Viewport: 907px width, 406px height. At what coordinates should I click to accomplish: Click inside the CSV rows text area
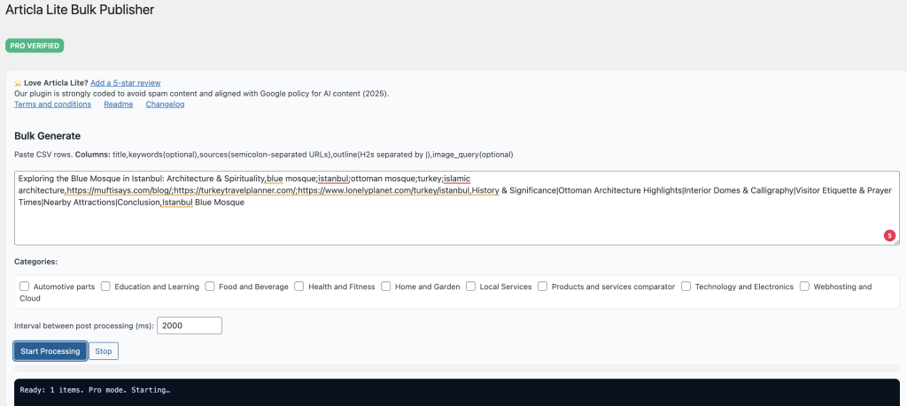point(457,208)
